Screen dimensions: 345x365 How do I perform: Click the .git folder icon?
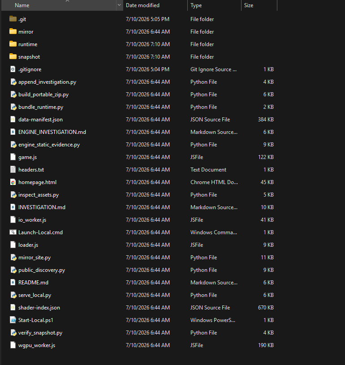[13, 19]
